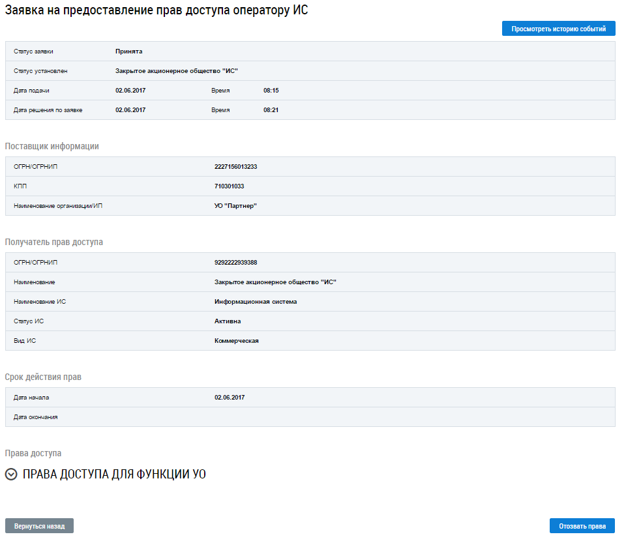Select the Вид ИС value Коммерческая
The image size is (626, 541).
[236, 341]
